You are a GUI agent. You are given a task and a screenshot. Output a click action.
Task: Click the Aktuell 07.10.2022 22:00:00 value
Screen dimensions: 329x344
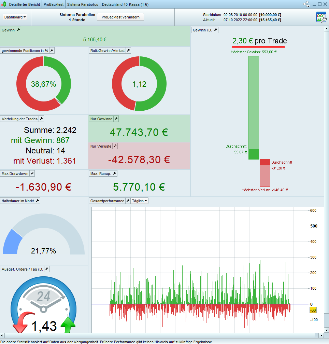click(x=241, y=20)
